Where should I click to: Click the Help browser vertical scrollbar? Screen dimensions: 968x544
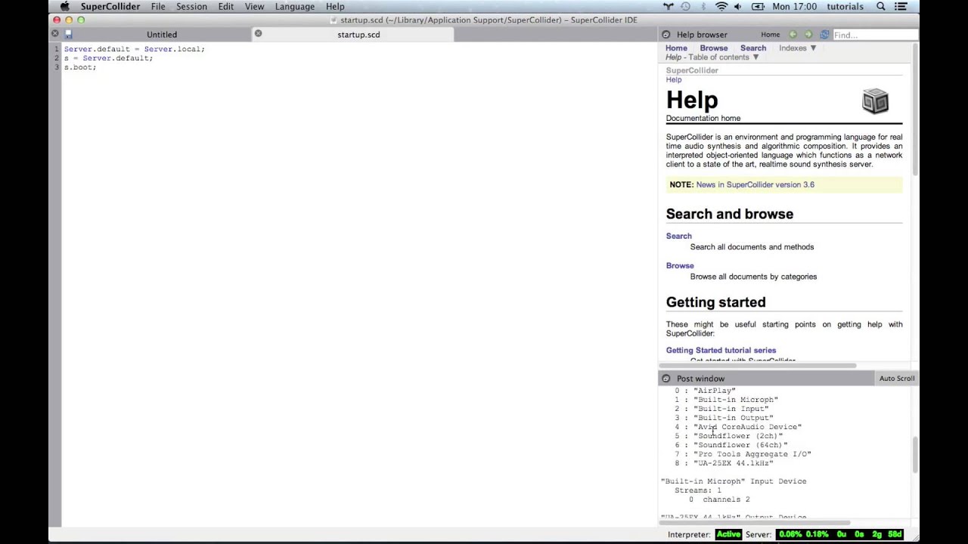[914, 110]
